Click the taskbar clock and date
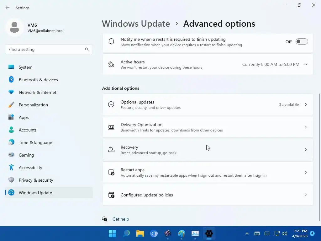Screen dimensions: 321x241 coord(300,233)
